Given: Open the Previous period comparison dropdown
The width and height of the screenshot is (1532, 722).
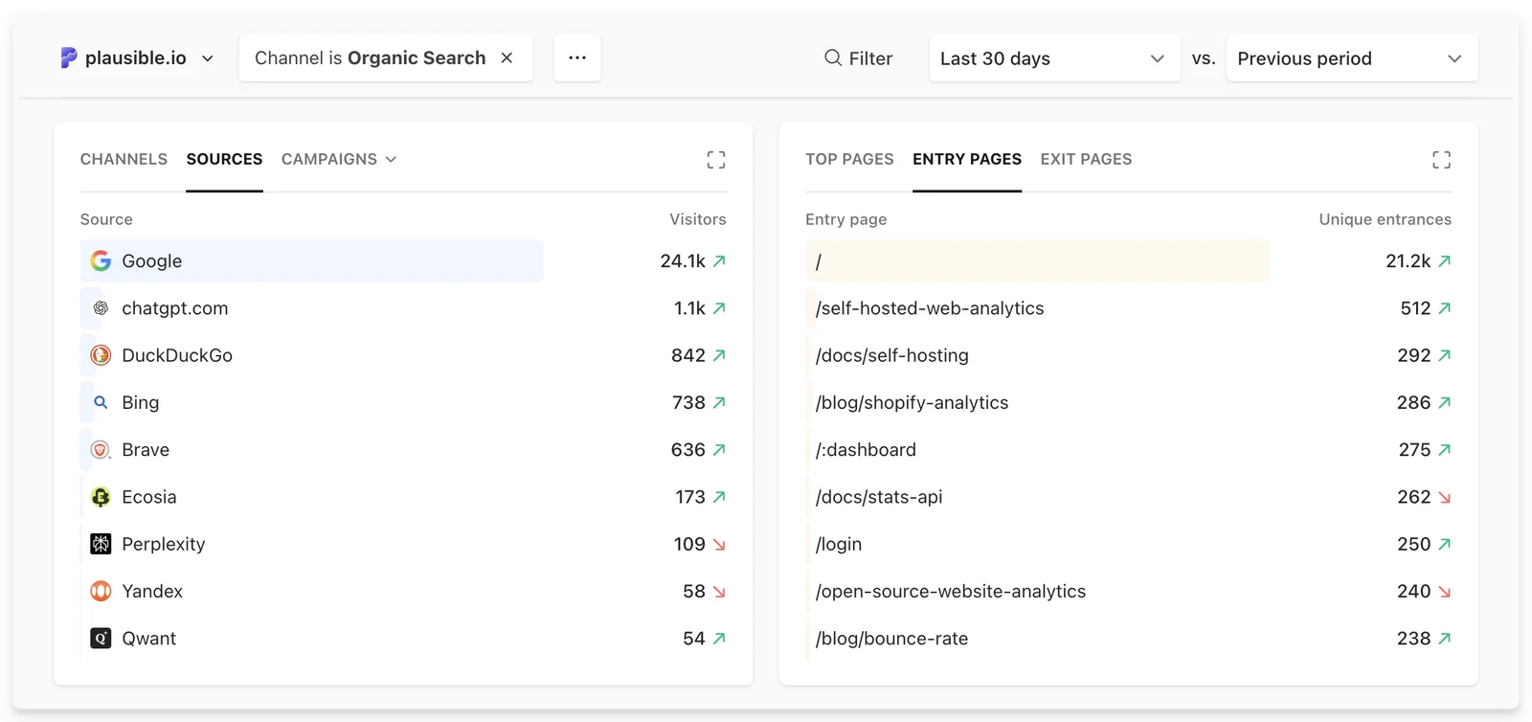Looking at the screenshot, I should (x=1352, y=58).
